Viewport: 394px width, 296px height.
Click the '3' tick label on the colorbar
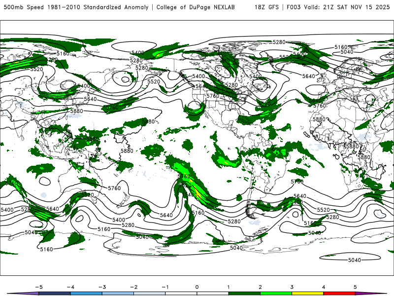pyautogui.click(x=292, y=287)
